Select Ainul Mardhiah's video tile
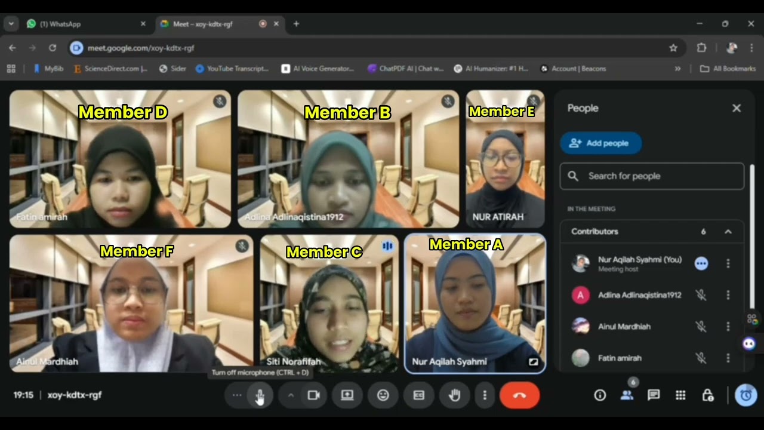Viewport: 764px width, 430px height. pos(131,303)
